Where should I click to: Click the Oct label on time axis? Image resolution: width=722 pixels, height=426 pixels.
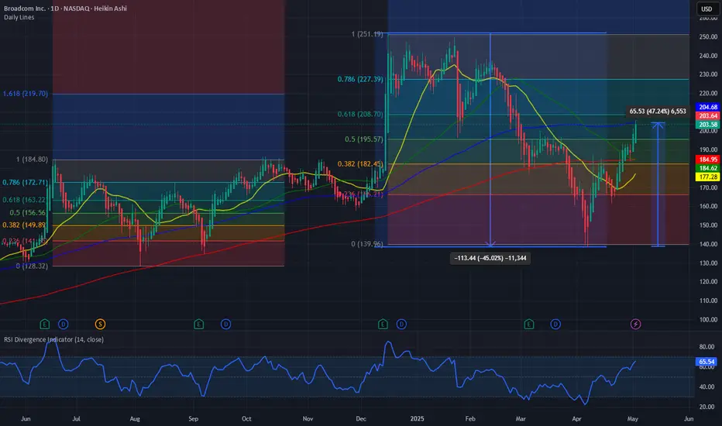[x=246, y=418]
